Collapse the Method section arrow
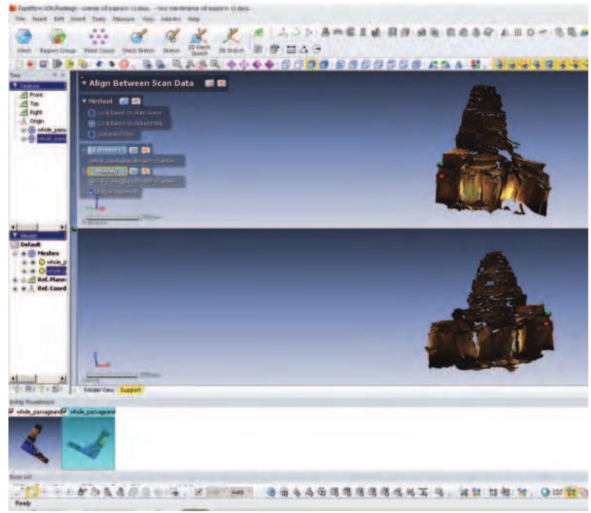This screenshot has width=591, height=513. (84, 101)
